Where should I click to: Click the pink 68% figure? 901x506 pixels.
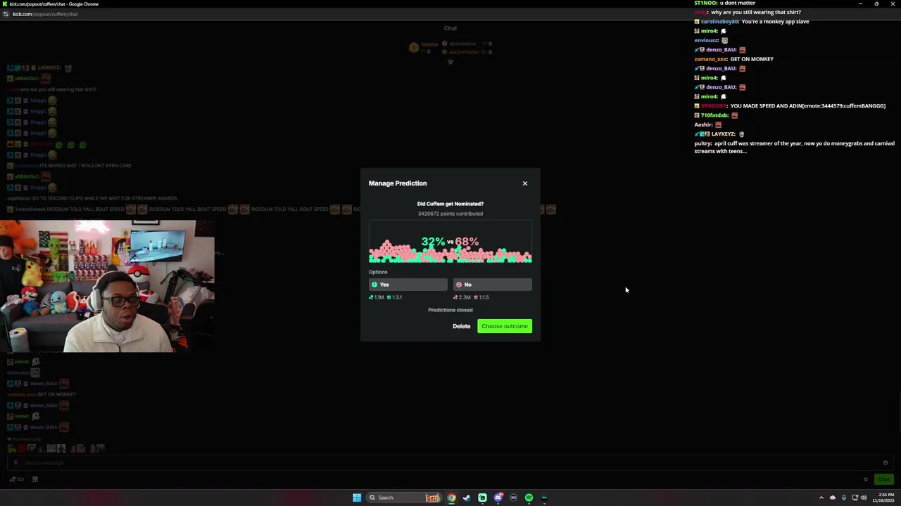tap(467, 242)
